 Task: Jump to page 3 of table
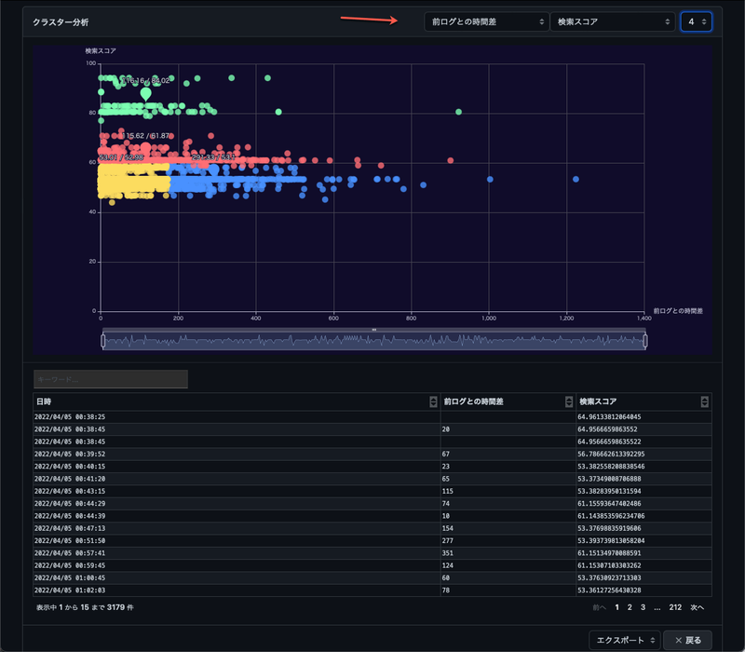[642, 607]
